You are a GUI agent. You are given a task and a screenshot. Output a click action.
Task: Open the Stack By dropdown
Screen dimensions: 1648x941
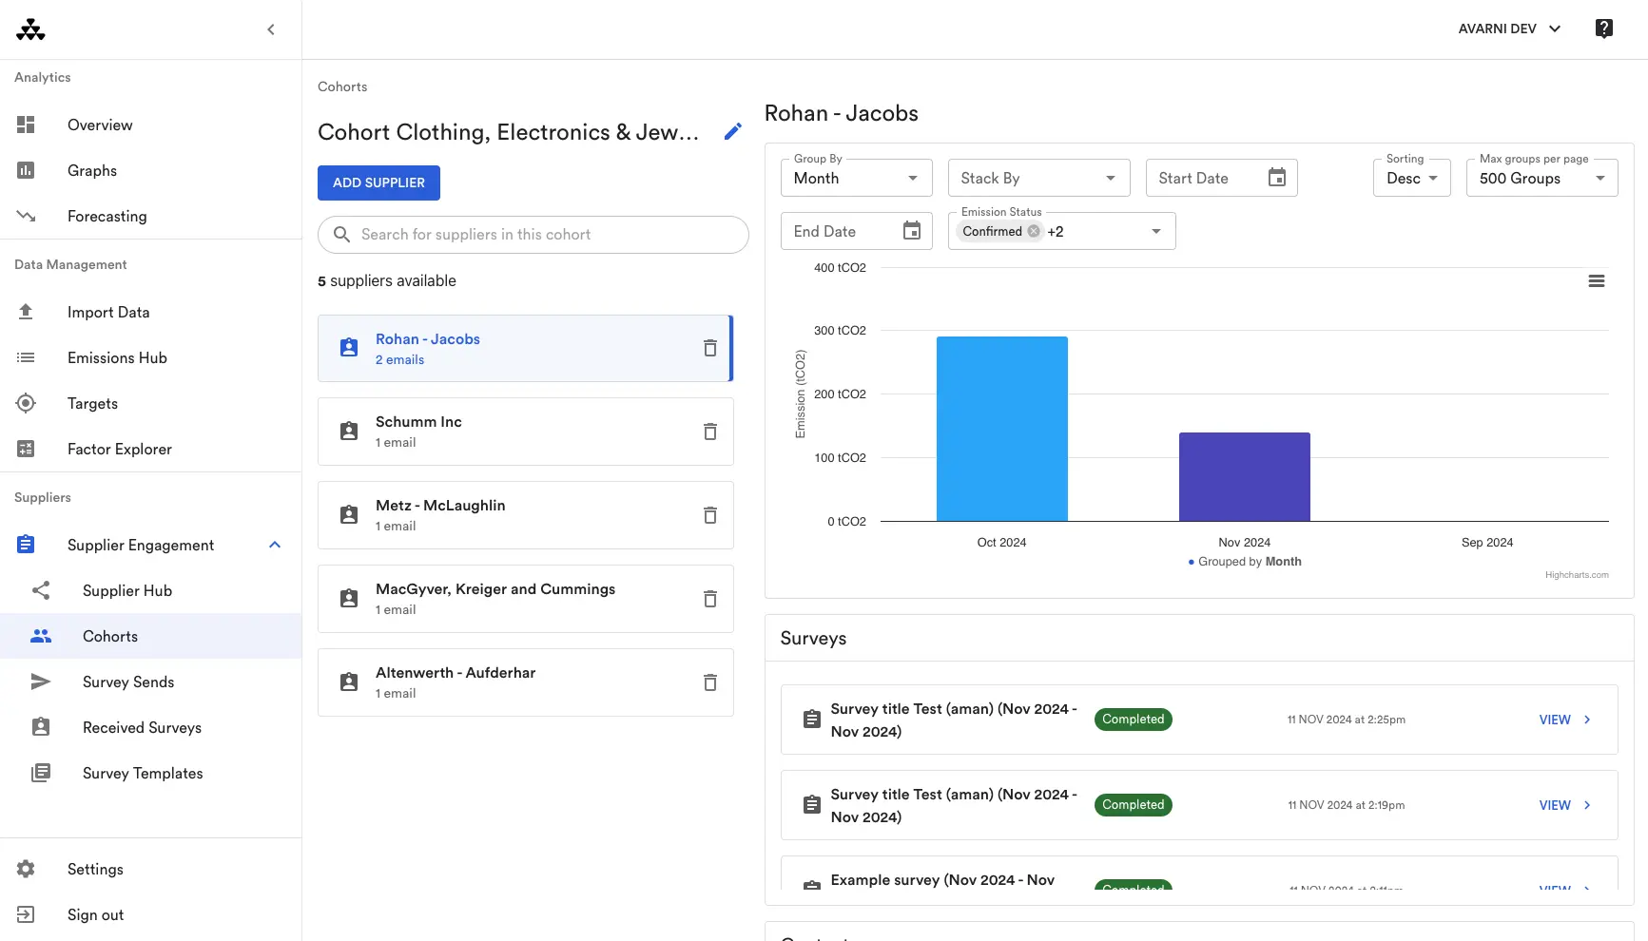pyautogui.click(x=1038, y=178)
